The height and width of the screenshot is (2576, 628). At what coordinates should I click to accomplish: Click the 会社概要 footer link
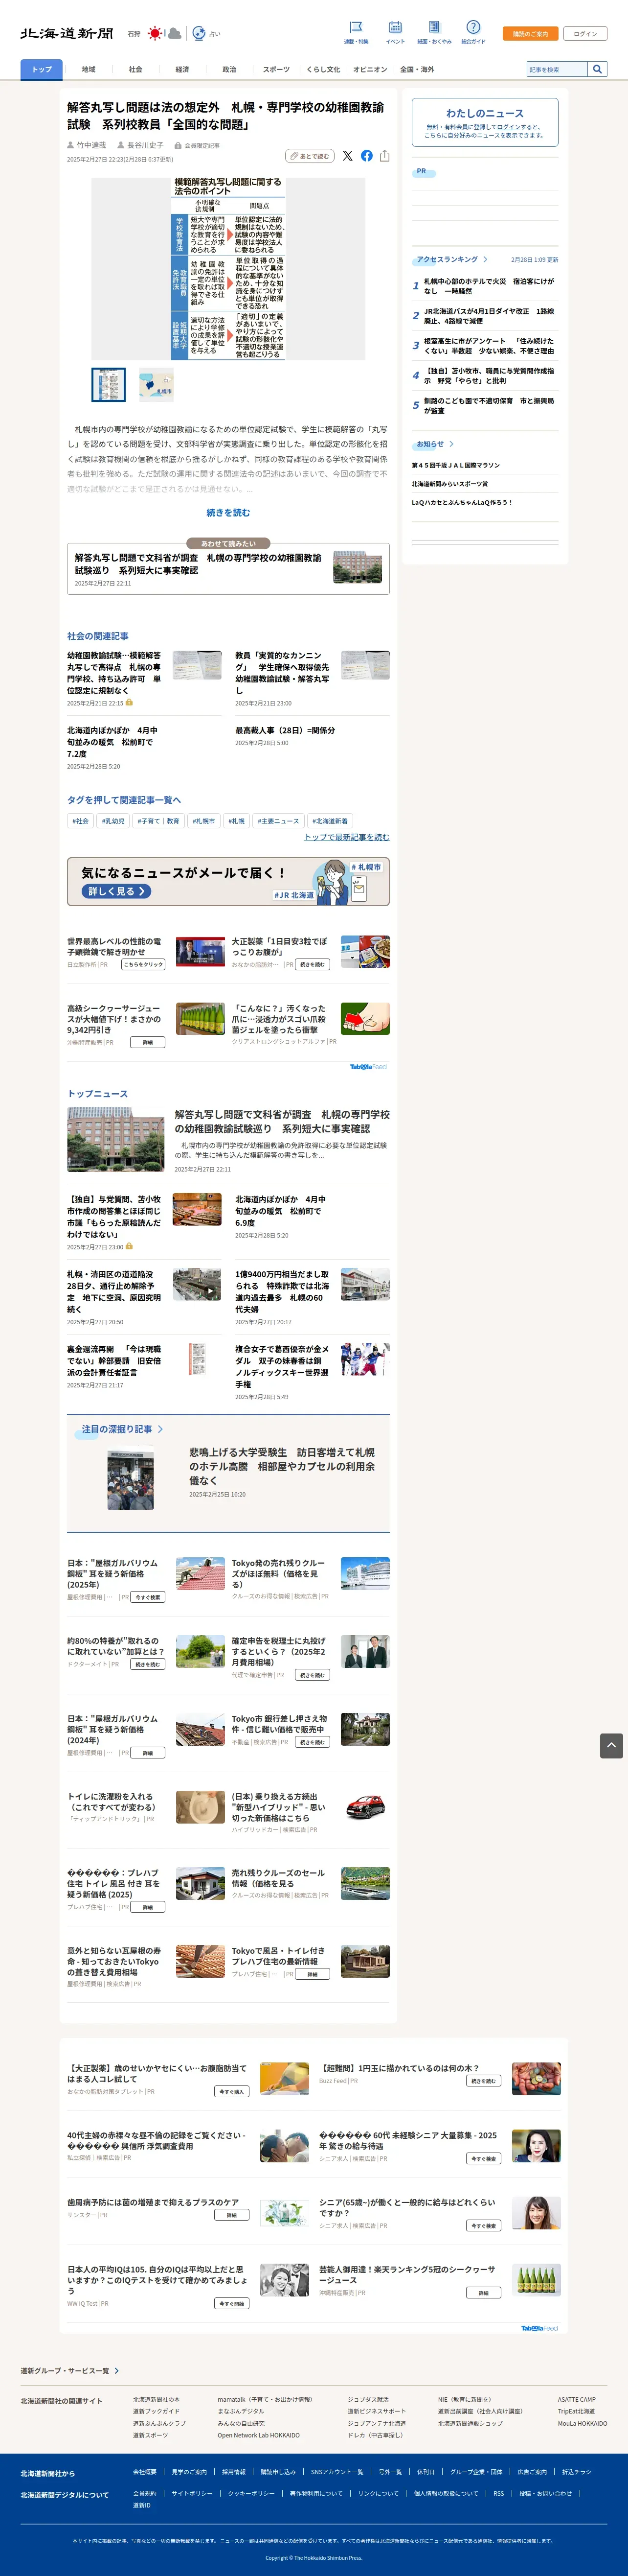point(145,2471)
